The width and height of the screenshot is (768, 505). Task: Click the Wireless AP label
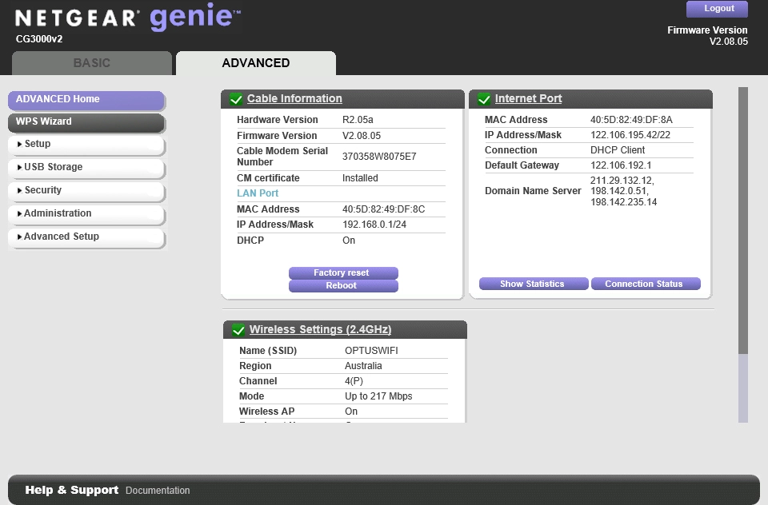coord(266,412)
